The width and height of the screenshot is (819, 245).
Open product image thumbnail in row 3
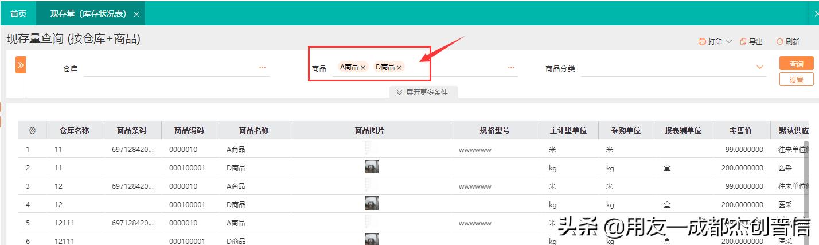[x=371, y=185]
